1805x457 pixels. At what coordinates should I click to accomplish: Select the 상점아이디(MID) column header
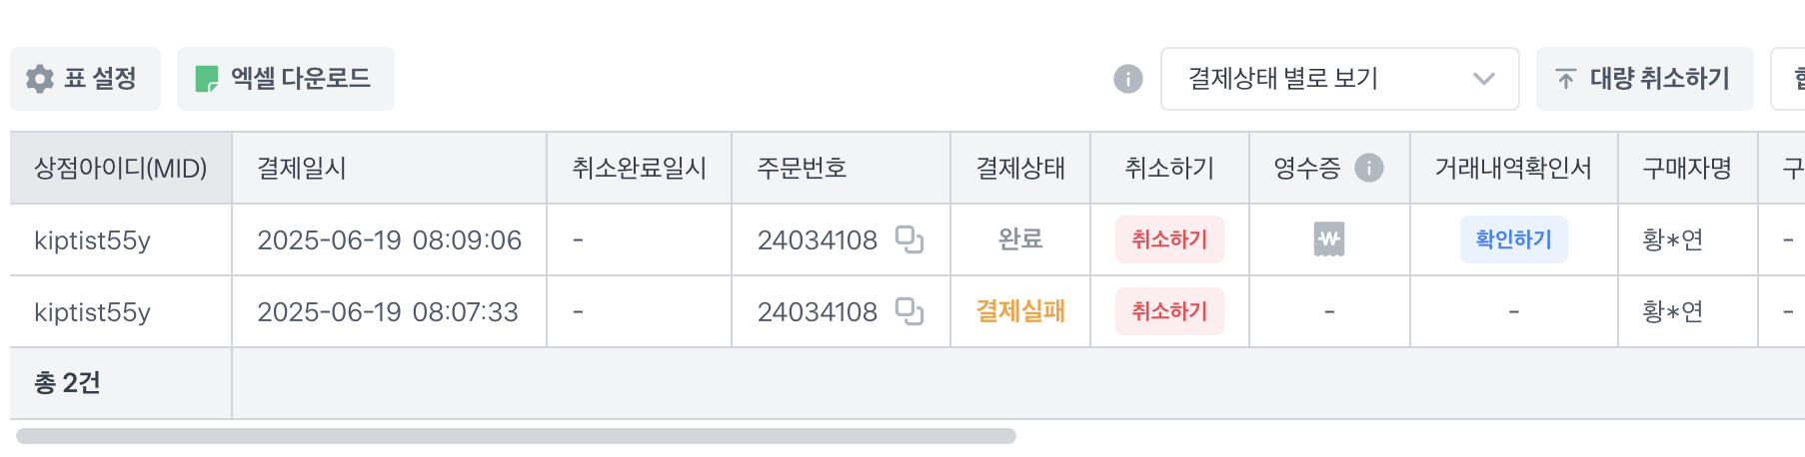[121, 168]
